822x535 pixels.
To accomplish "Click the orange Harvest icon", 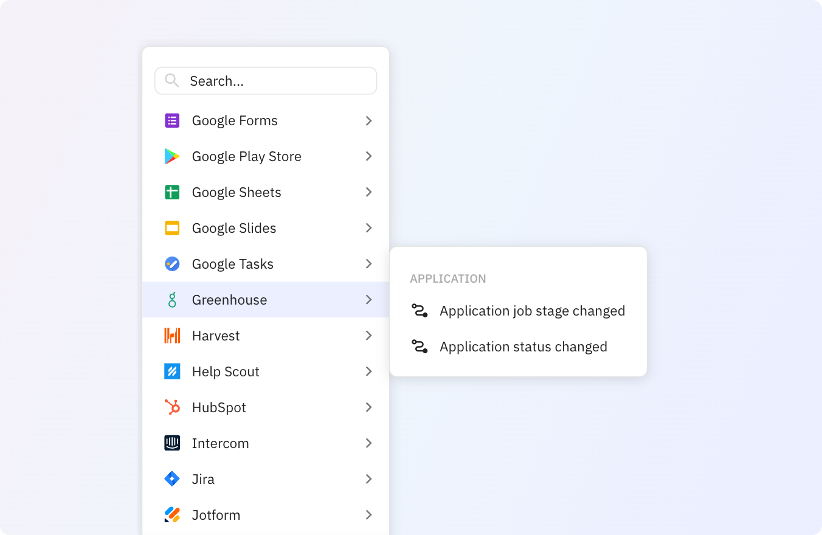I will click(x=172, y=336).
